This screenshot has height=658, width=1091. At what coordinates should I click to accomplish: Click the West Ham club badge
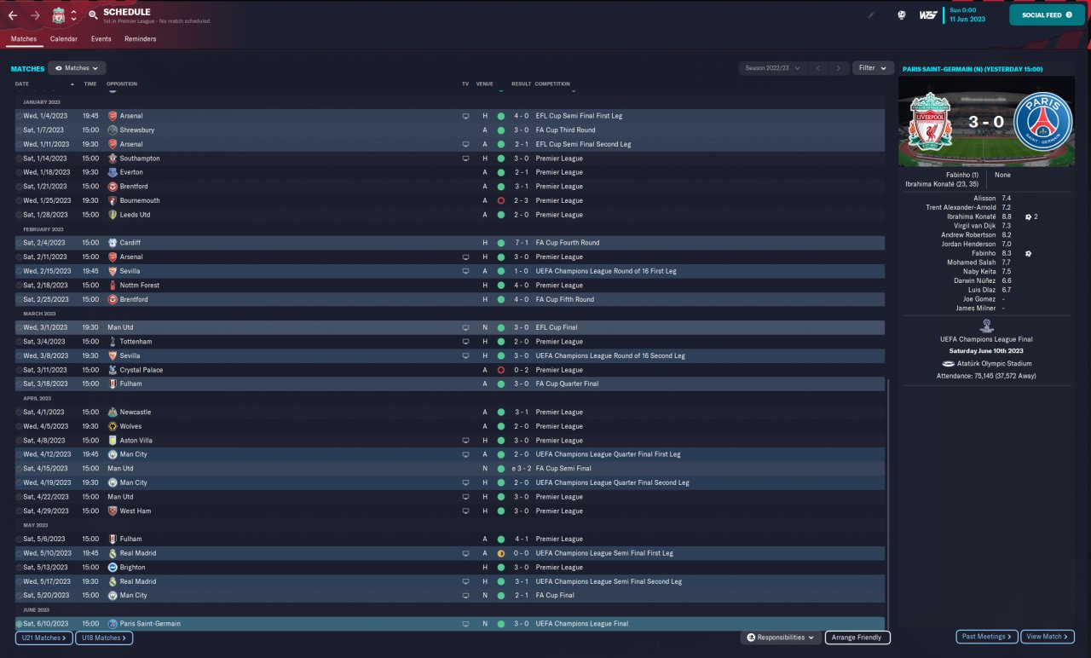[113, 511]
